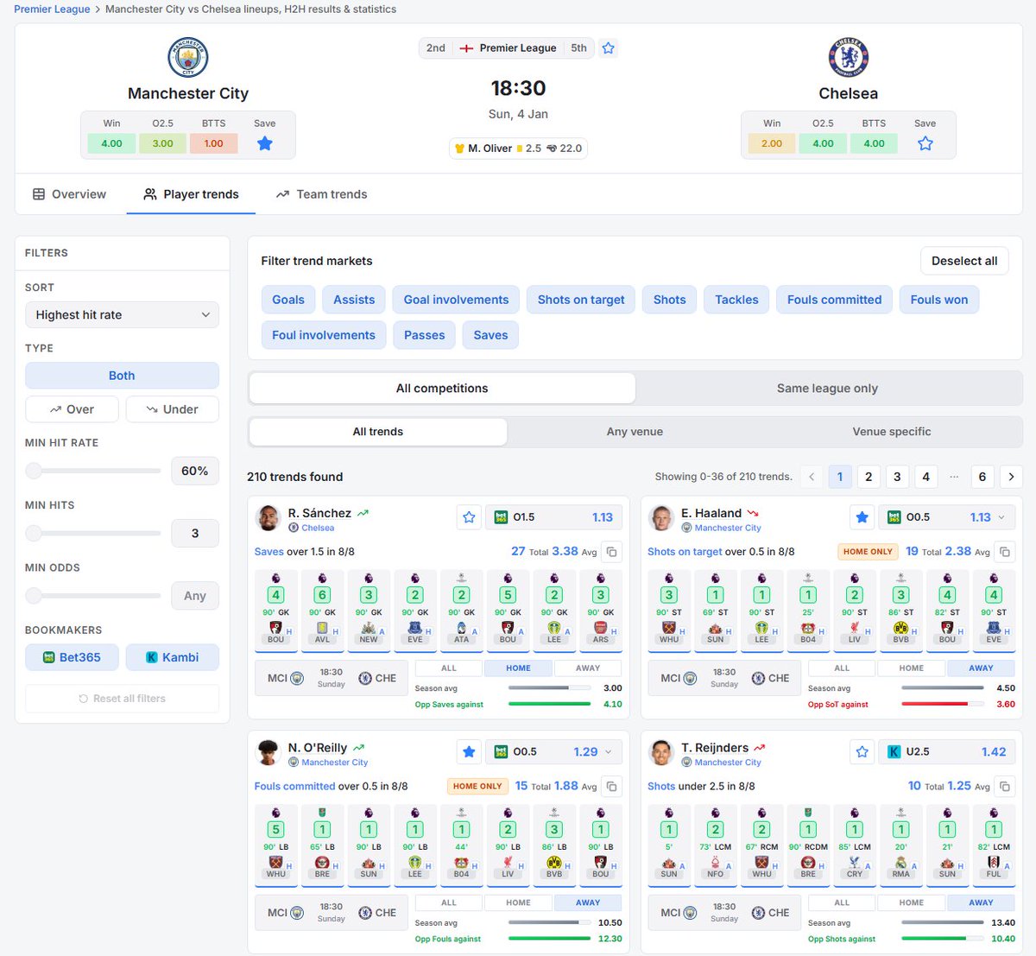Copy the N. O'Reilly trend

click(611, 787)
